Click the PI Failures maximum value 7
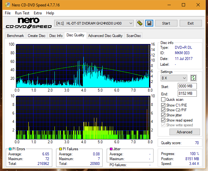This screenshot has height=171, width=208. coord(99,159)
